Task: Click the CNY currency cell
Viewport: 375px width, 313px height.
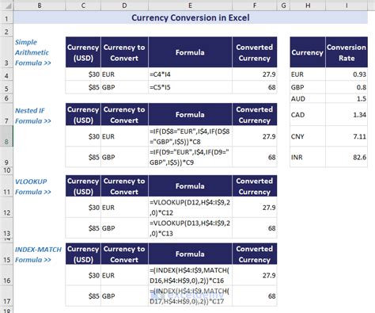Action: tap(308, 136)
